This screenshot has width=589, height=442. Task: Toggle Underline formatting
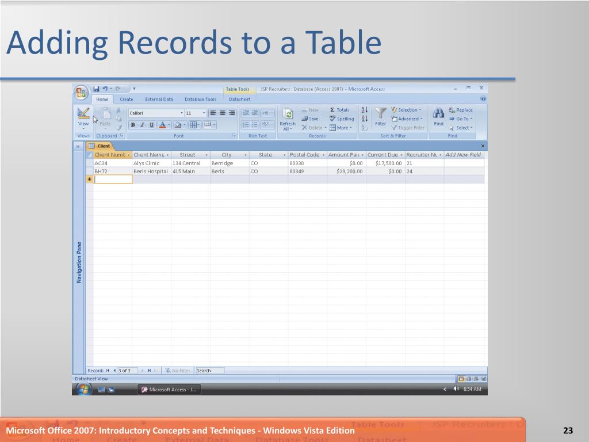coord(151,125)
